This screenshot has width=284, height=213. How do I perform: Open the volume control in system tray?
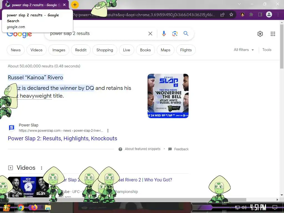click(x=244, y=207)
